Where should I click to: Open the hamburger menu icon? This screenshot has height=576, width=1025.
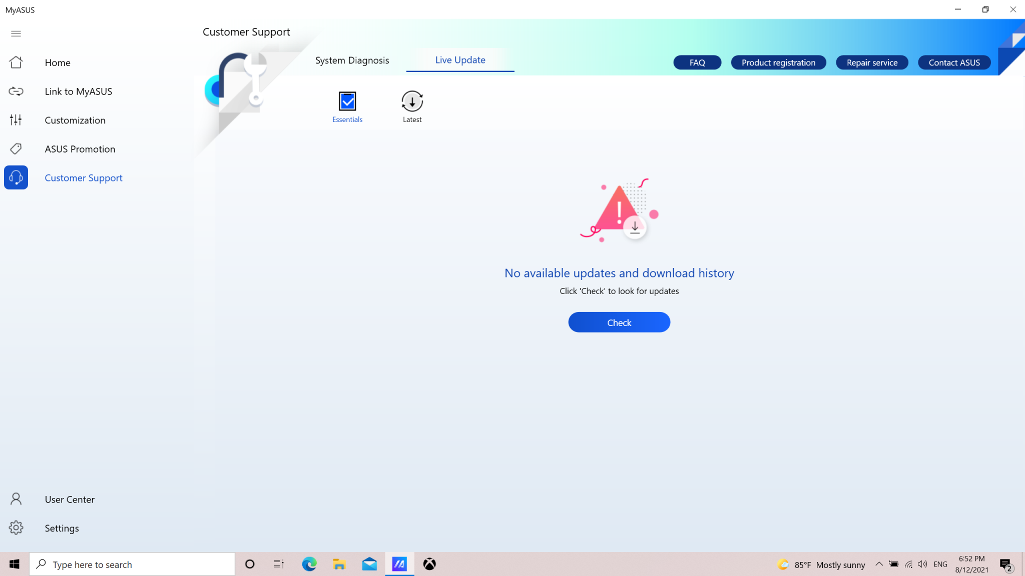click(16, 33)
